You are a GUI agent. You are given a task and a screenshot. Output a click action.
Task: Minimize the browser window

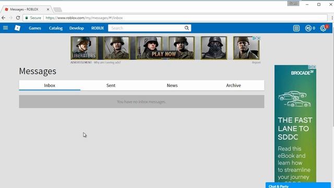point(307,4)
